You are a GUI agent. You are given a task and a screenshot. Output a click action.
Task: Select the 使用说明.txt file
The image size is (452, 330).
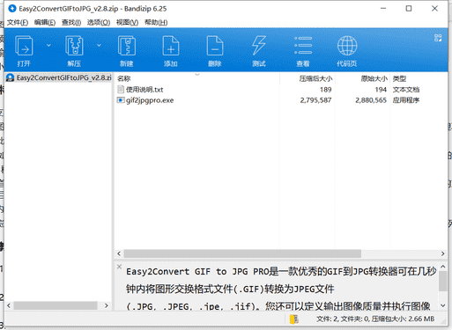tap(144, 90)
